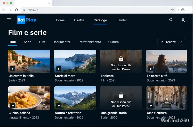Open Un'estate in Italia title link
This screenshot has height=127, width=193.
[x=21, y=76]
